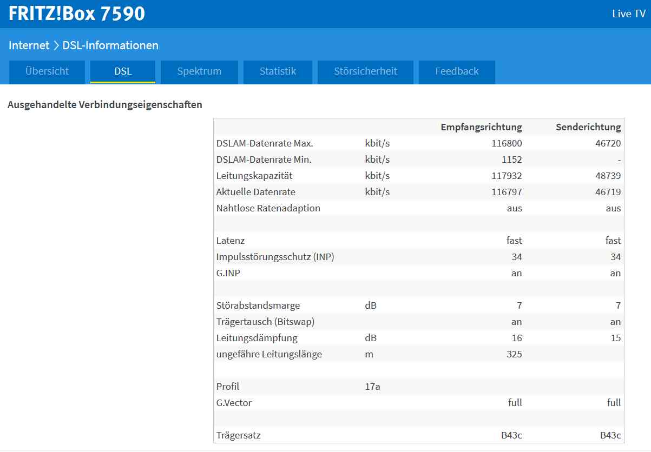Screen dimensions: 651x452
Task: Select the Störabstandsmarge row label
Action: click(258, 305)
